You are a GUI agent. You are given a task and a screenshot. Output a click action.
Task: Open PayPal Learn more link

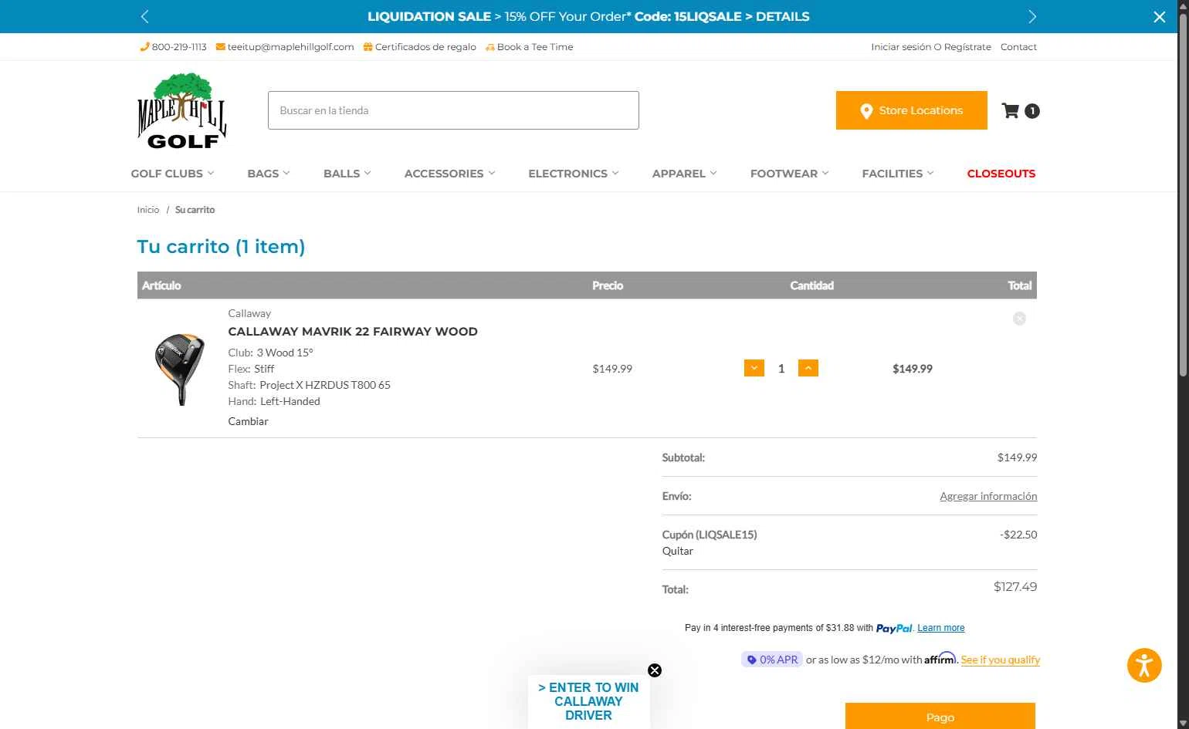point(941,628)
